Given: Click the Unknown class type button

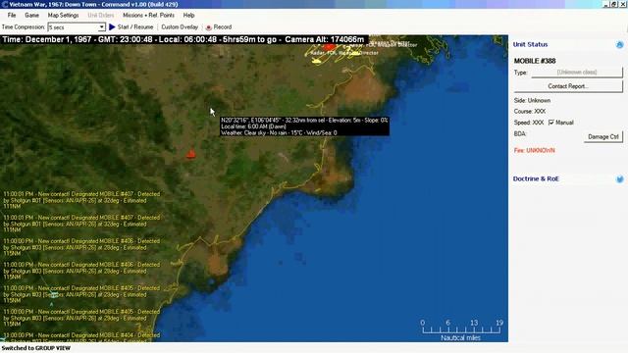Looking at the screenshot, I should click(x=577, y=73).
